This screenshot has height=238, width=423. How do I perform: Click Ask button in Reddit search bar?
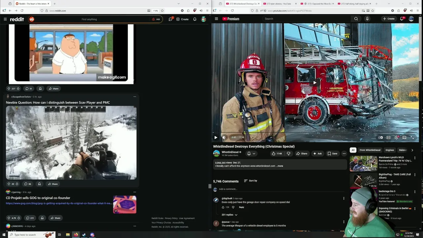tap(156, 19)
